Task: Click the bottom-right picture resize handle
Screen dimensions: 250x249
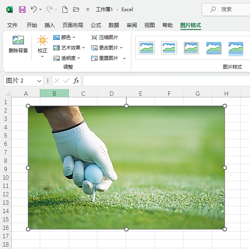Action: tap(225, 229)
